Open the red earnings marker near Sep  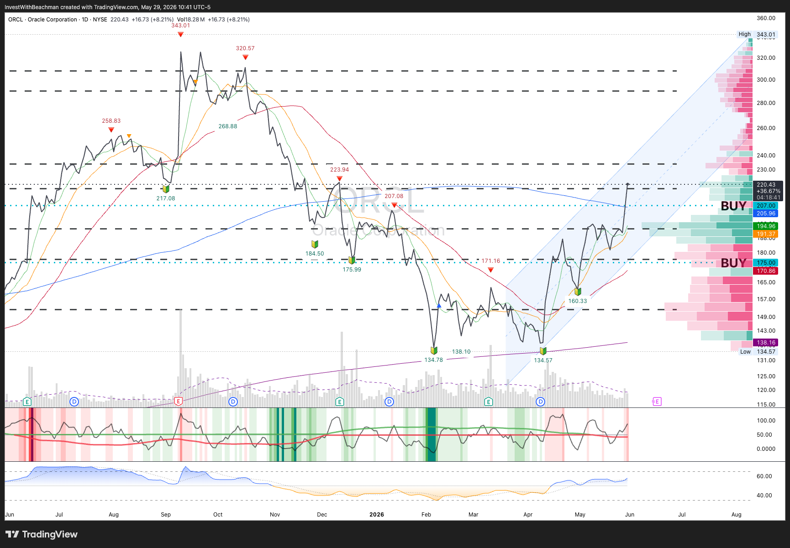point(179,402)
